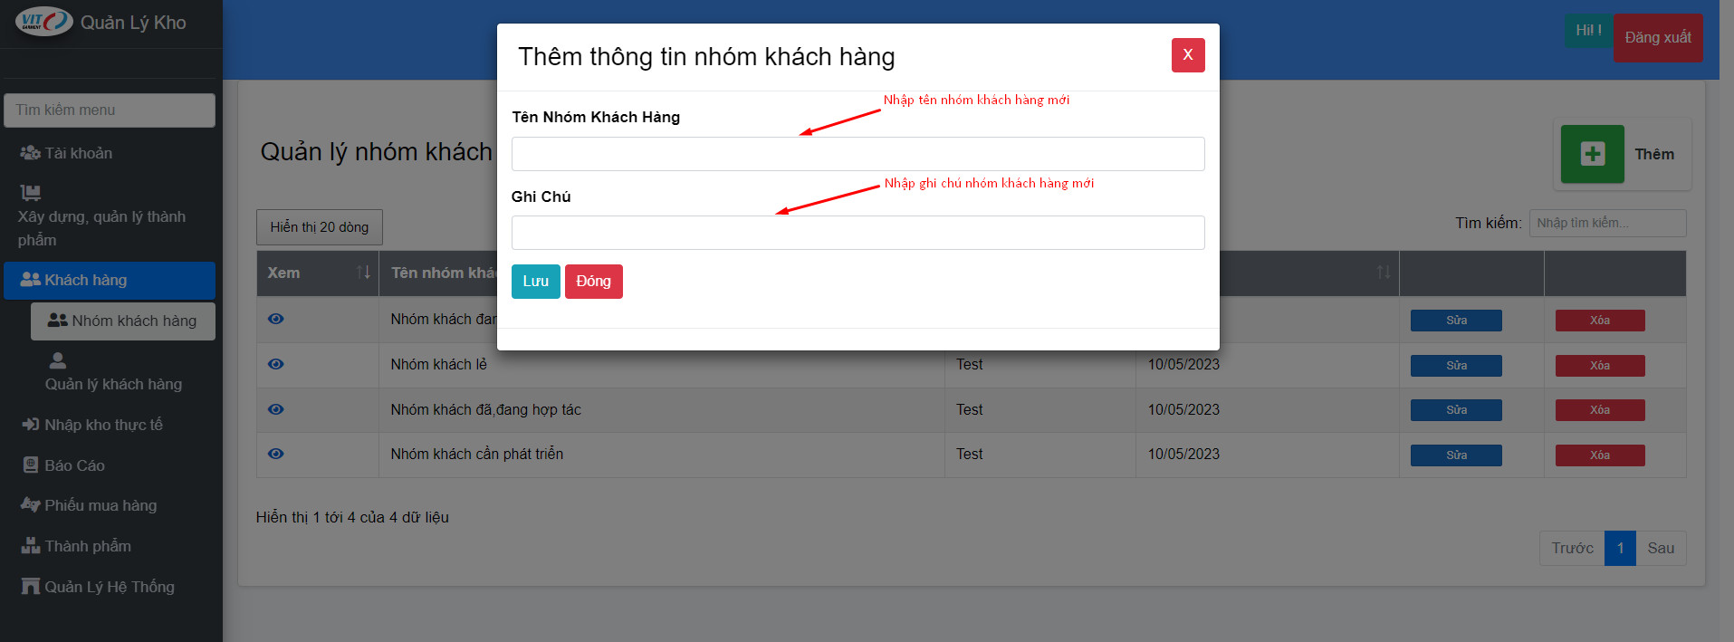
Task: Click eye icon for Nhóm khách cần phát triển
Action: click(x=276, y=454)
